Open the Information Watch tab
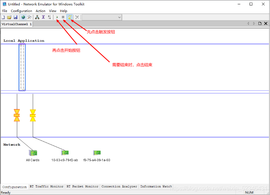Screen dimensions: 270x195 (156, 186)
